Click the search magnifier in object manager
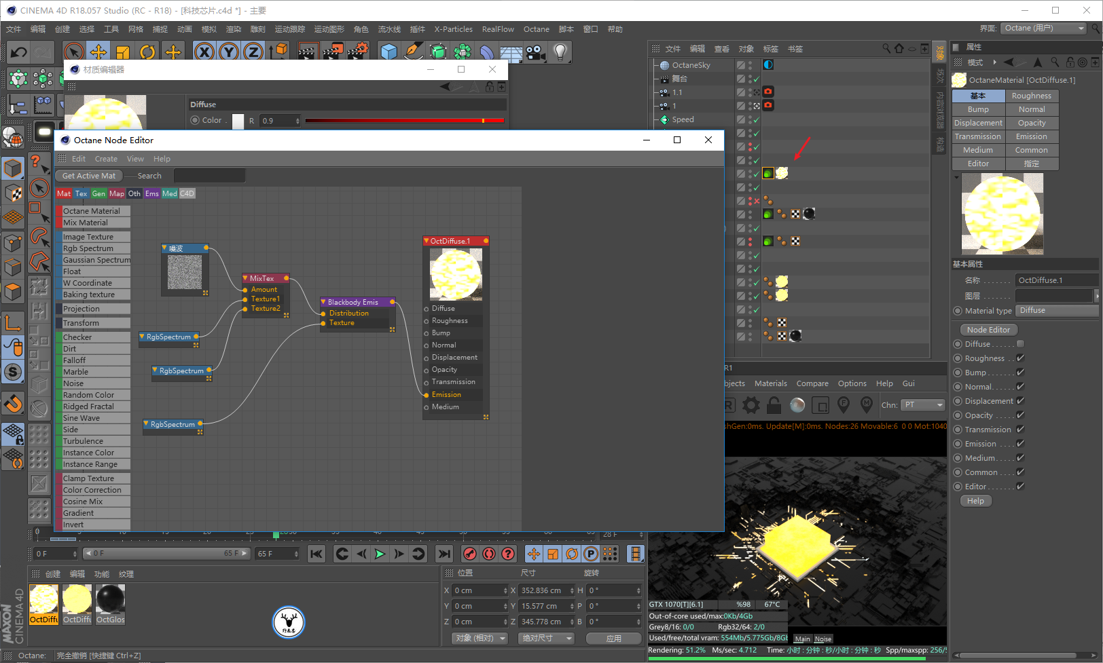This screenshot has height=663, width=1103. pyautogui.click(x=886, y=49)
